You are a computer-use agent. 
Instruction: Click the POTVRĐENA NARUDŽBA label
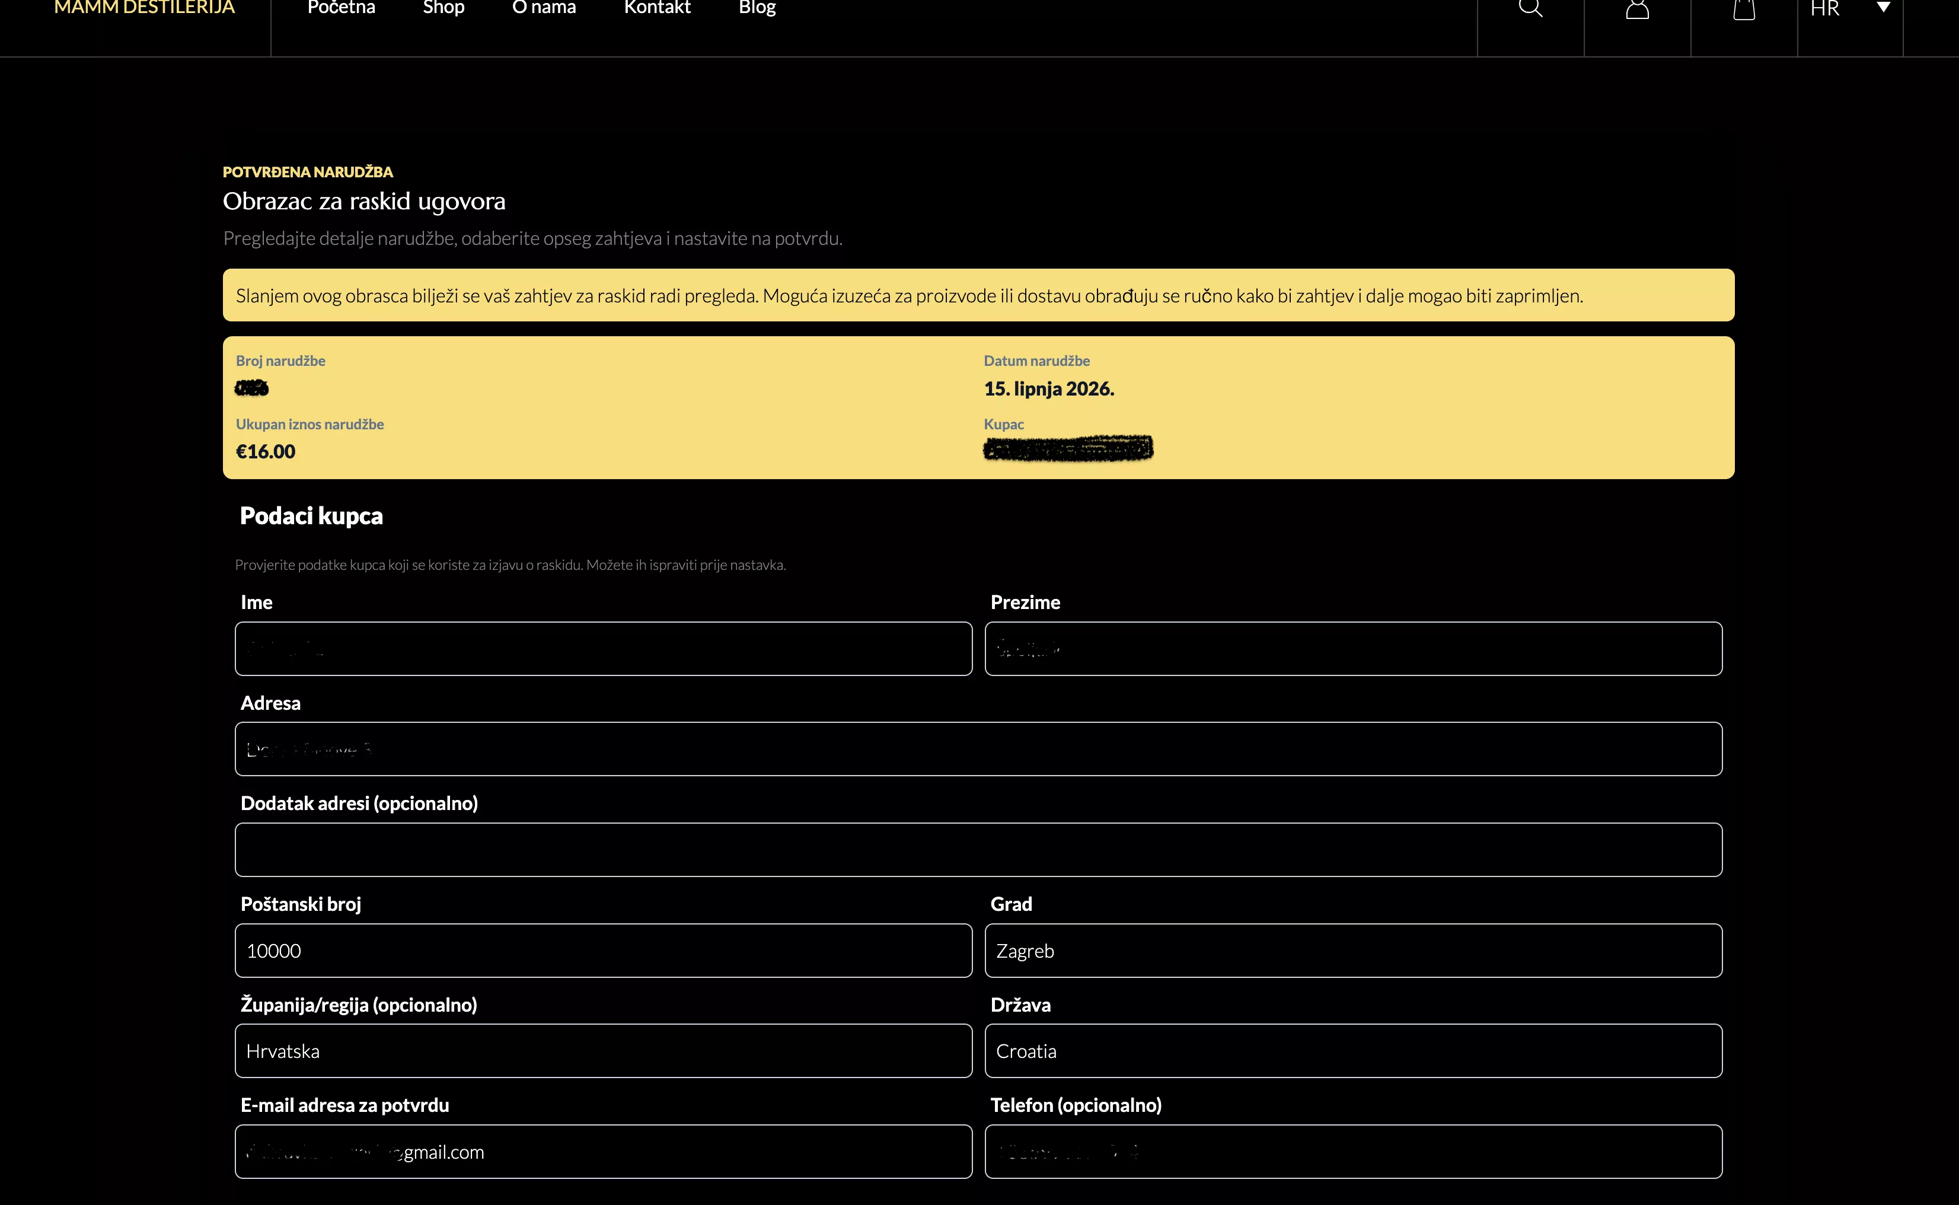point(308,172)
